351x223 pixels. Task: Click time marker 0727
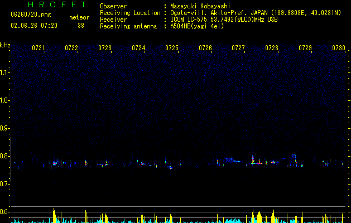pos(238,47)
